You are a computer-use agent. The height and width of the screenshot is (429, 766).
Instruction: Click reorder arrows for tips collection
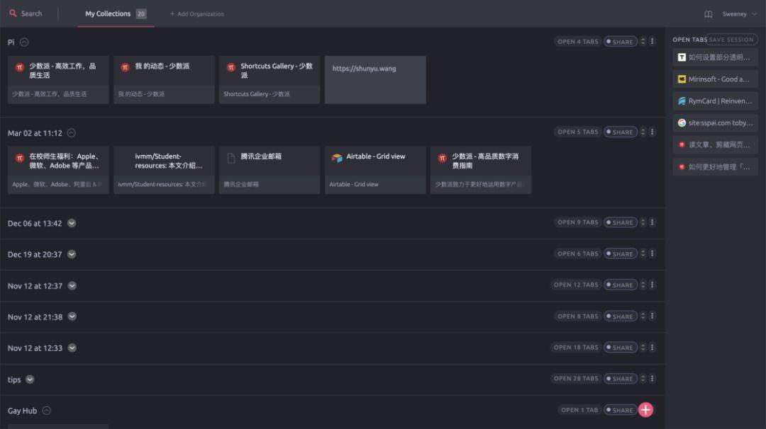point(643,378)
